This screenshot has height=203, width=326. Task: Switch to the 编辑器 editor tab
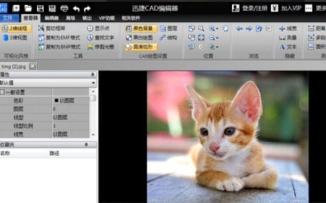click(x=51, y=18)
